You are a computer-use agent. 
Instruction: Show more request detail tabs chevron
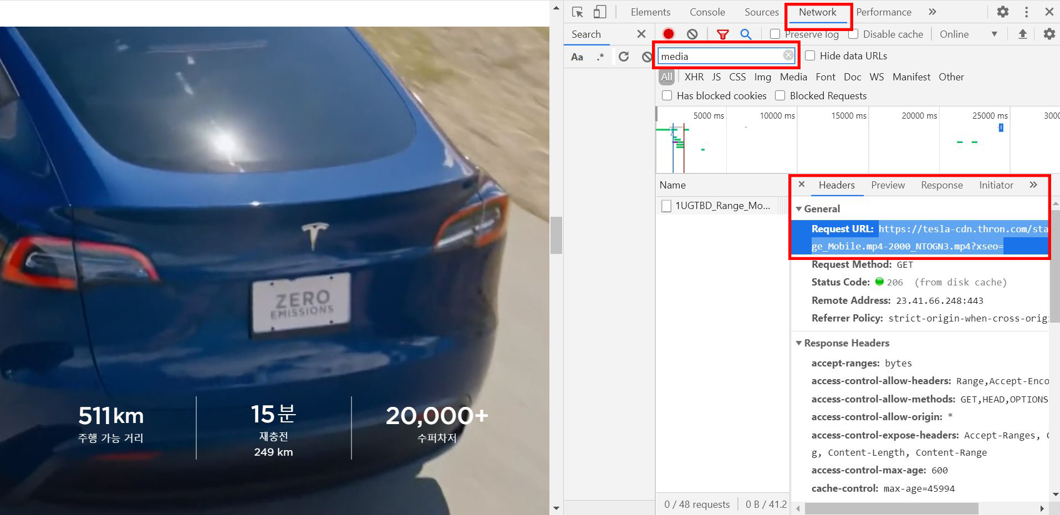(1033, 185)
